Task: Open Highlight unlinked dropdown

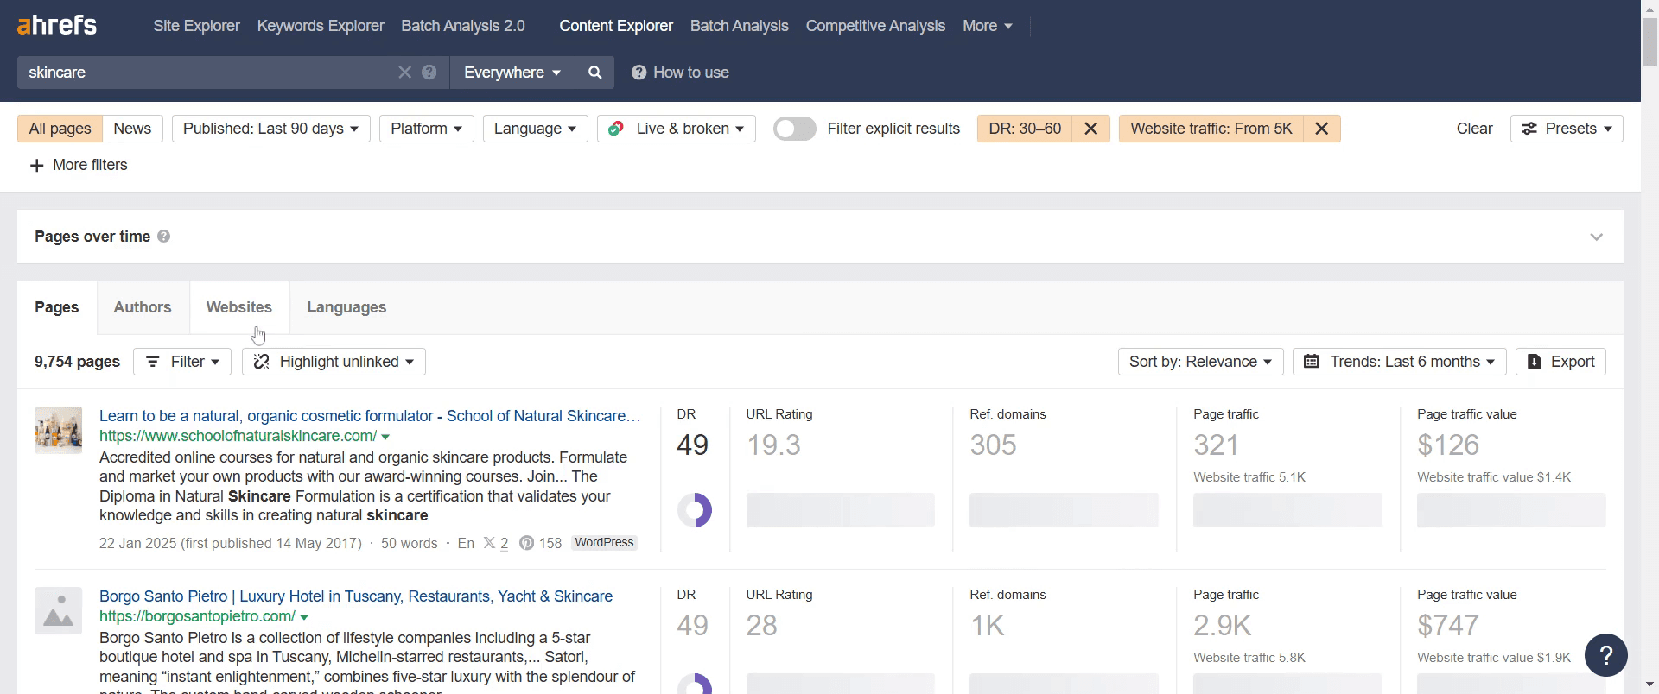Action: 334,362
